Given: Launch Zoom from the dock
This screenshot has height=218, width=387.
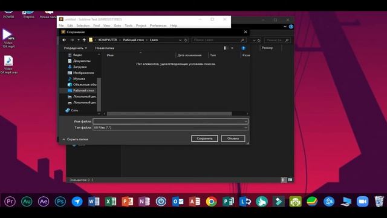Looking at the screenshot, I should tap(362, 202).
